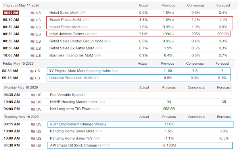
Task: Open ADP Employment Change Weekly event
Action: point(78,124)
